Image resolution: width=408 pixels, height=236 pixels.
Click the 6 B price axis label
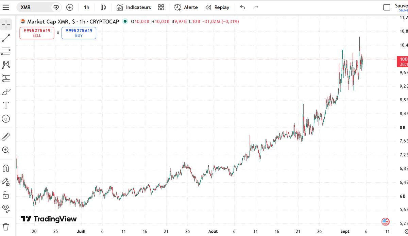click(403, 196)
